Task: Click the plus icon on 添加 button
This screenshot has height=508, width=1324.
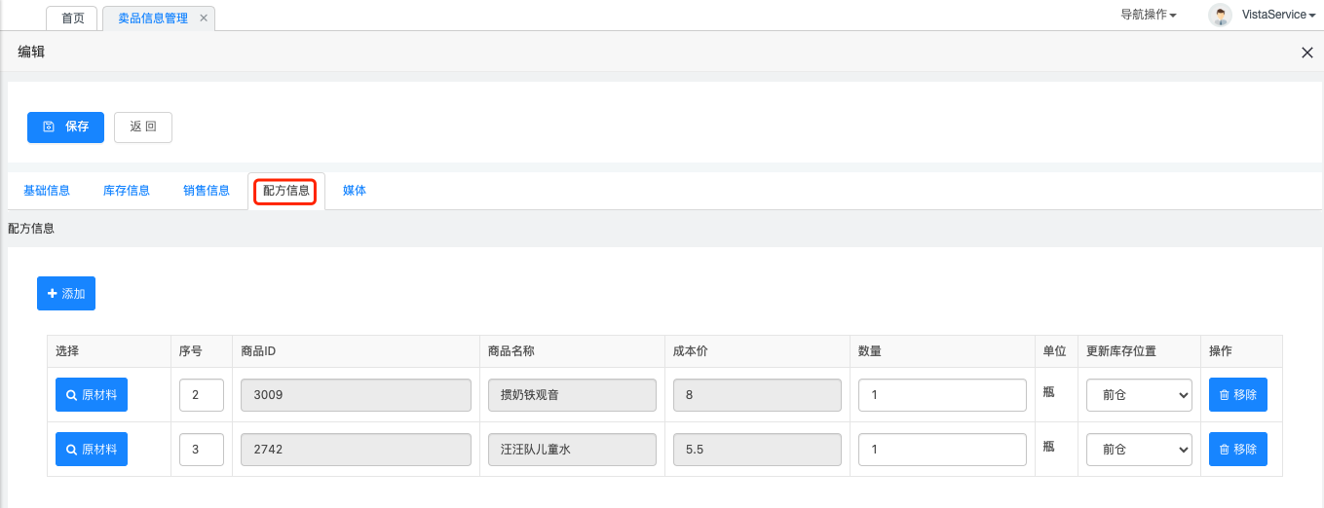Action: (53, 293)
